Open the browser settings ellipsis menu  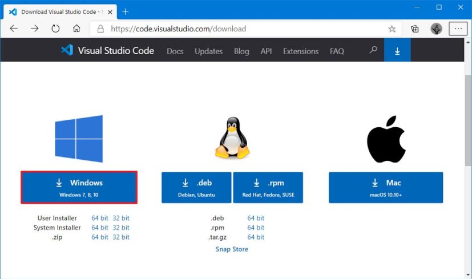point(458,29)
